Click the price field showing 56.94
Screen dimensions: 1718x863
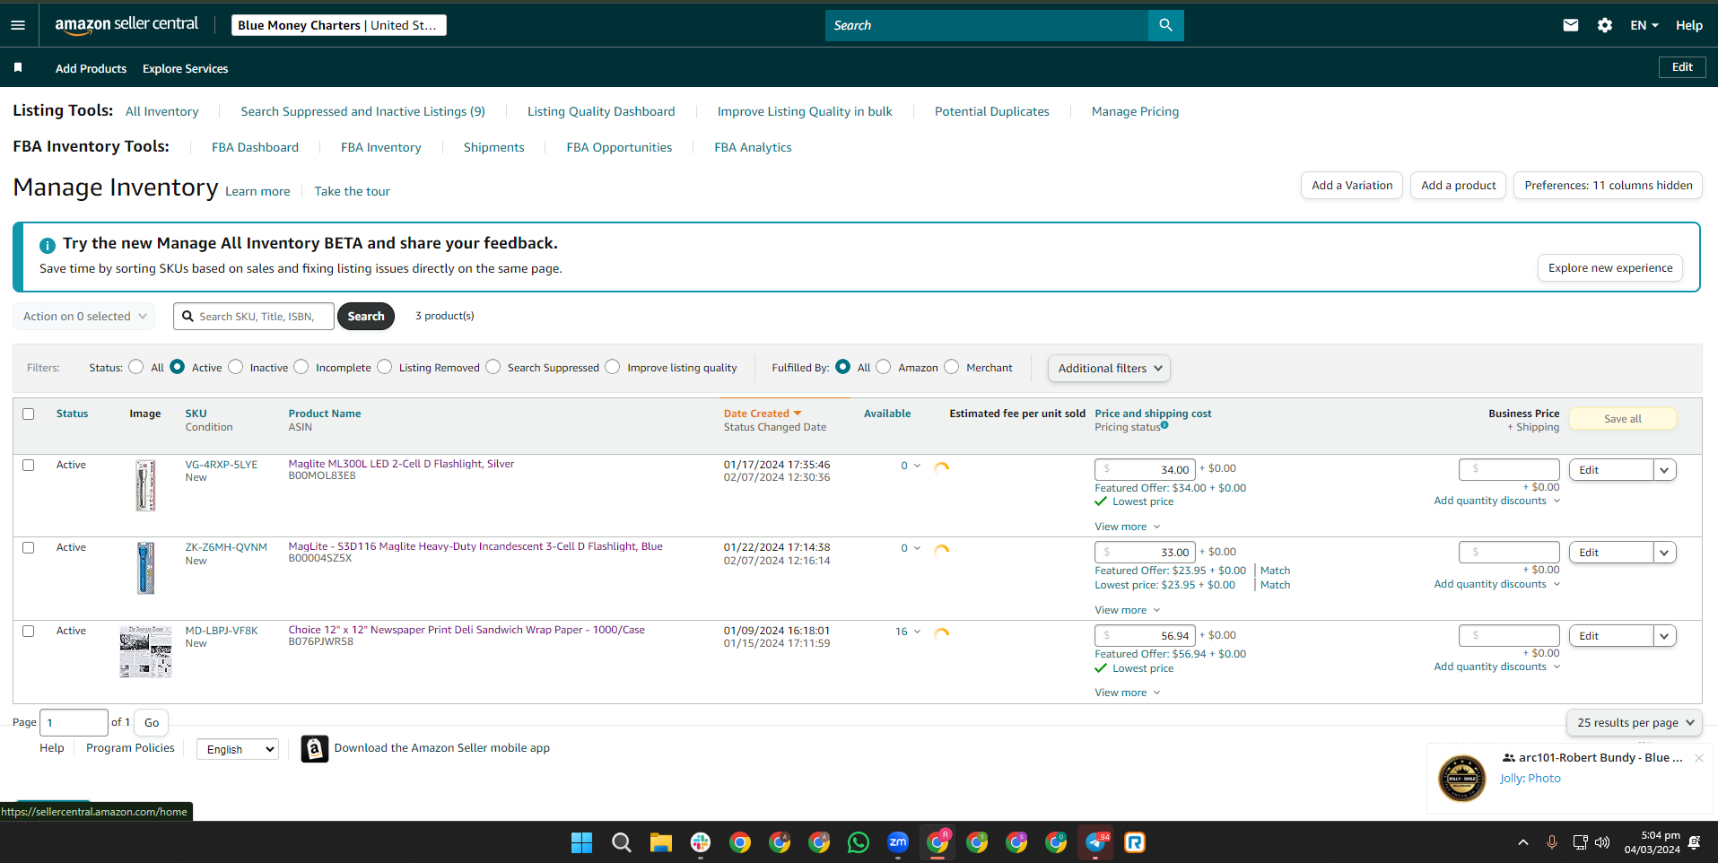[1145, 636]
